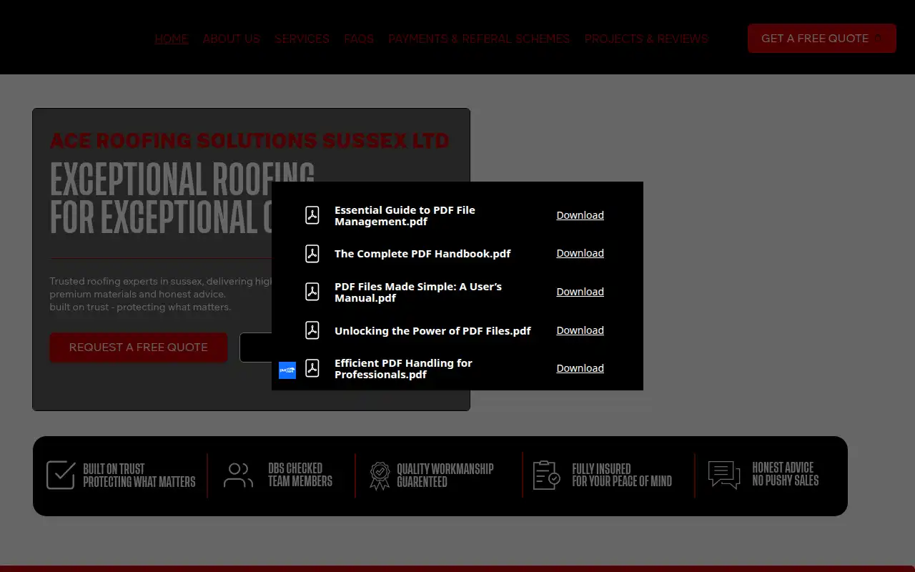Open Payments & Referal Schemes page

479,39
